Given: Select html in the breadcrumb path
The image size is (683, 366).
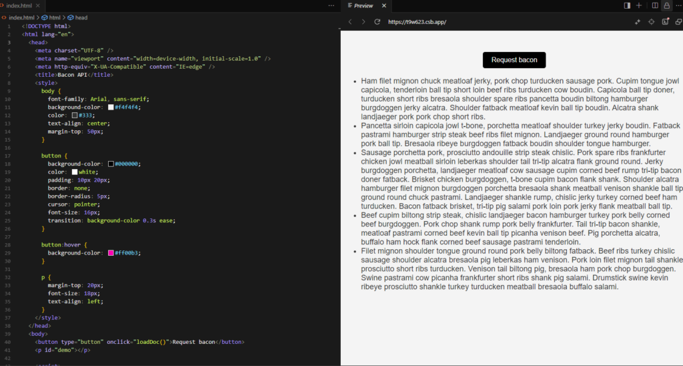Looking at the screenshot, I should pos(51,18).
